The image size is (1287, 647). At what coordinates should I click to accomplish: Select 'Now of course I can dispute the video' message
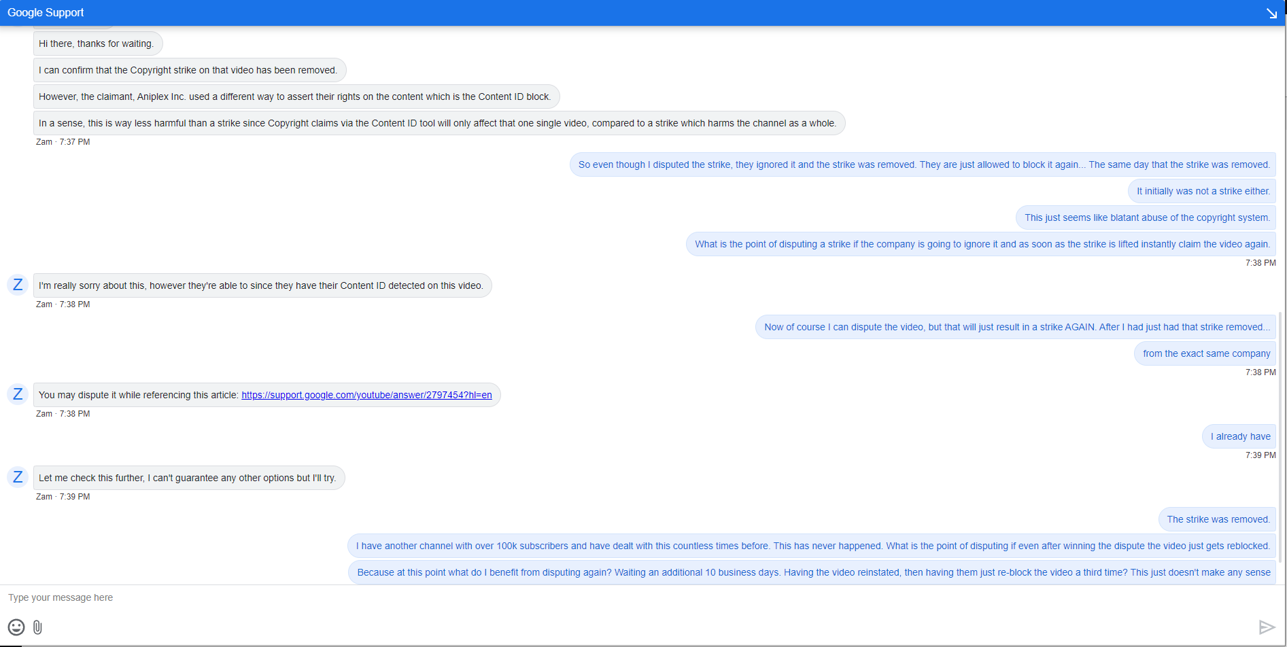(x=1016, y=327)
